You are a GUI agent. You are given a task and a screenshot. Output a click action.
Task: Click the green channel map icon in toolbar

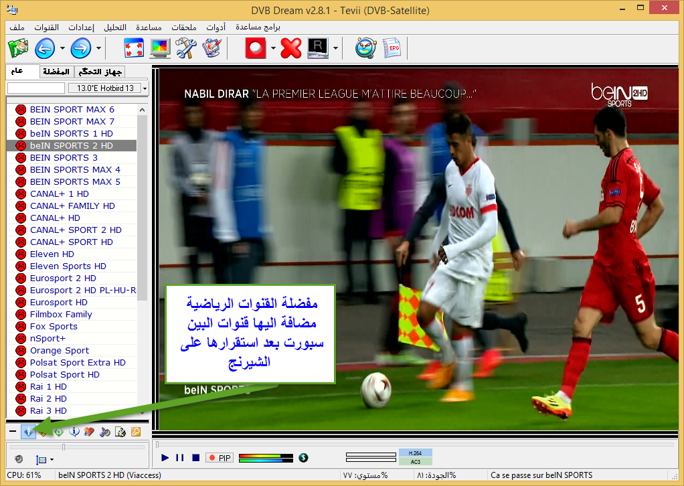pos(18,48)
